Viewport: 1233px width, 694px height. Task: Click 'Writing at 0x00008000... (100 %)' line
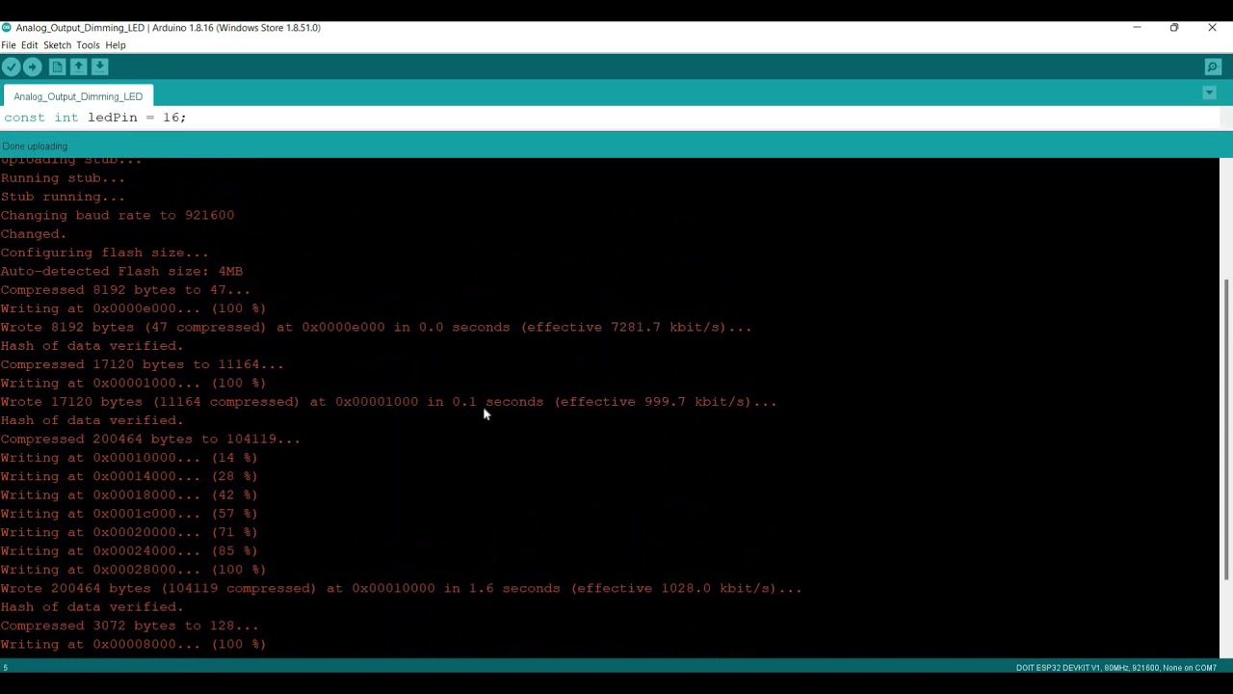(x=133, y=644)
